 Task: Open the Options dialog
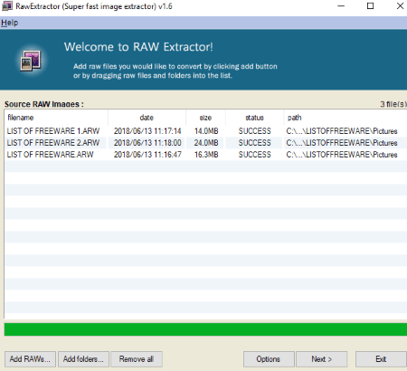269,359
